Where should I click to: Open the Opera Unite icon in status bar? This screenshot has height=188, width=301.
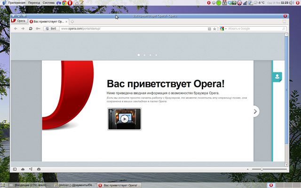[31, 169]
